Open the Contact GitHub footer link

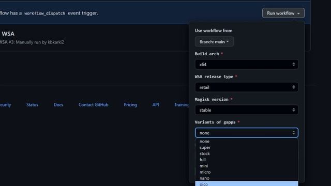(93, 104)
